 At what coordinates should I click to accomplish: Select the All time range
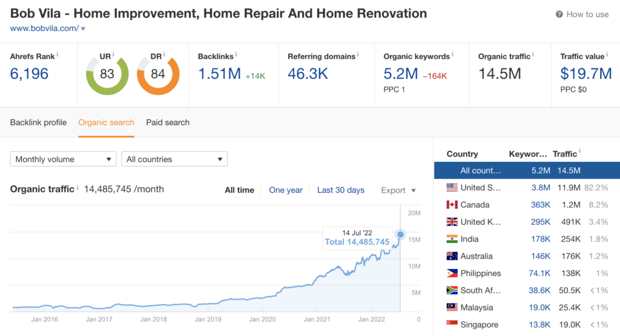[x=239, y=190]
